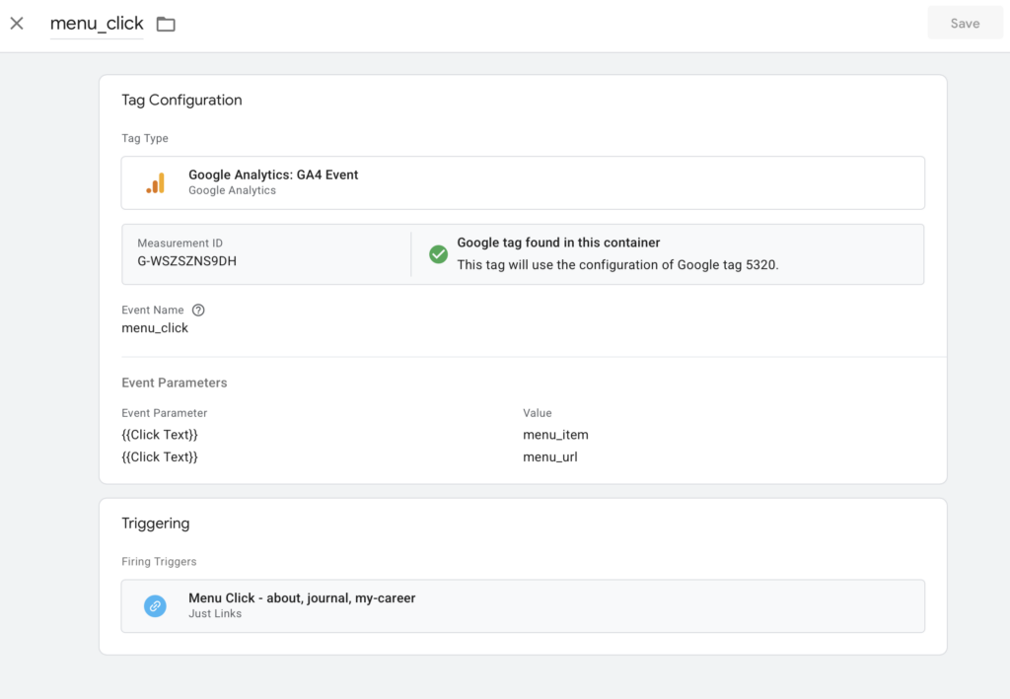
Task: Click the green checkmark status icon
Action: click(439, 254)
